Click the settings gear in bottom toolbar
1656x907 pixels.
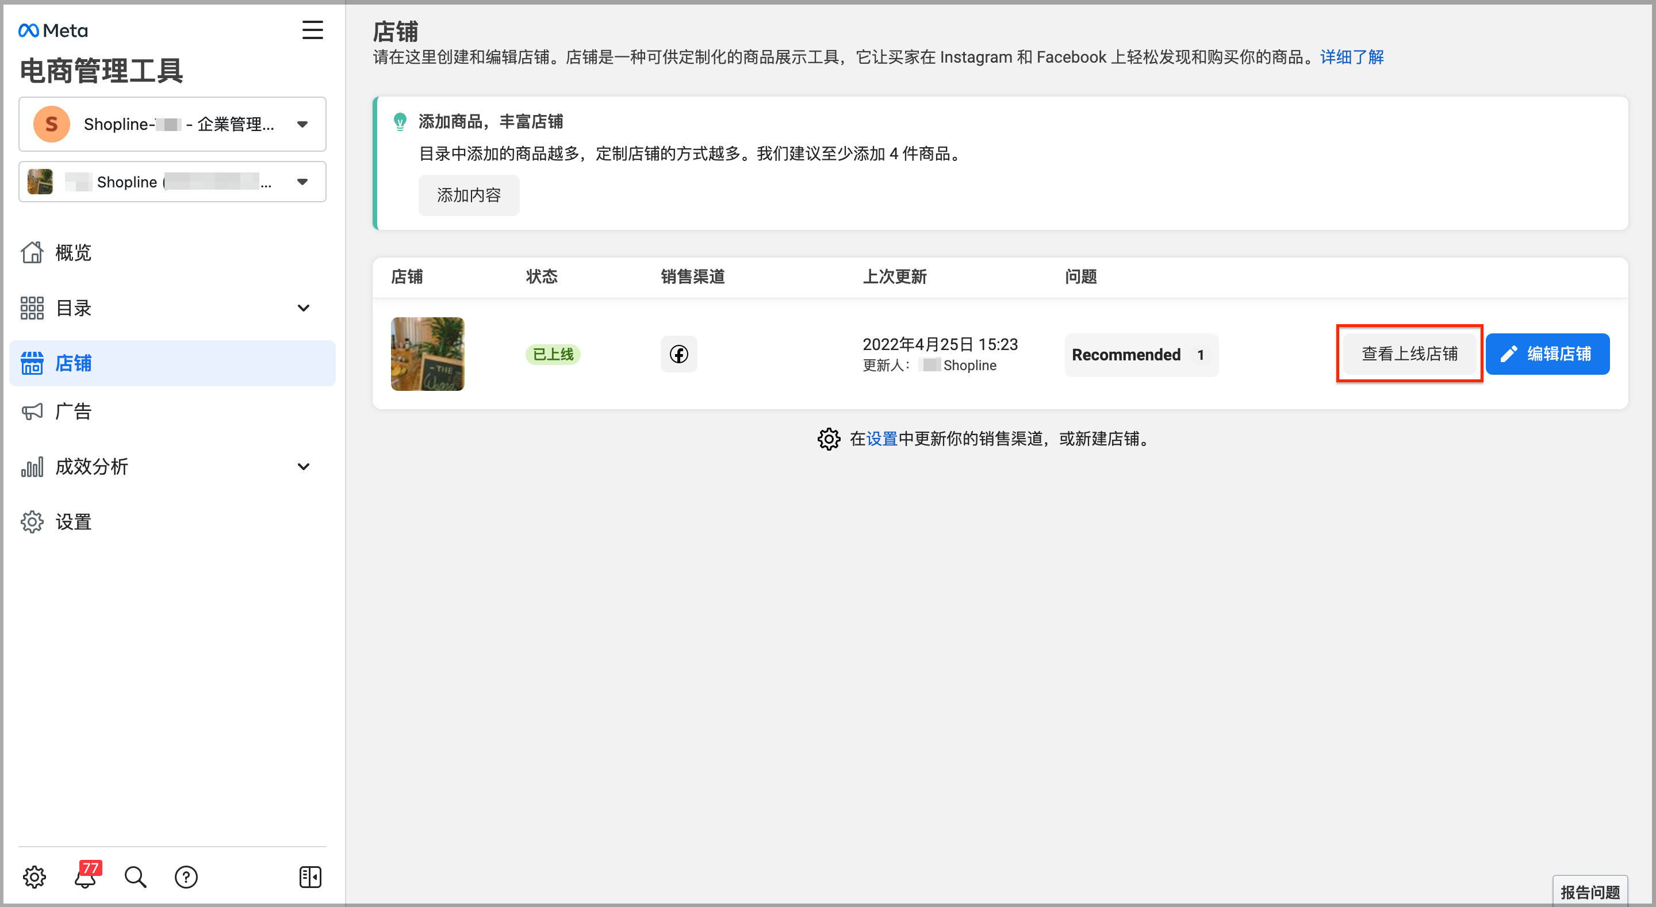click(34, 877)
